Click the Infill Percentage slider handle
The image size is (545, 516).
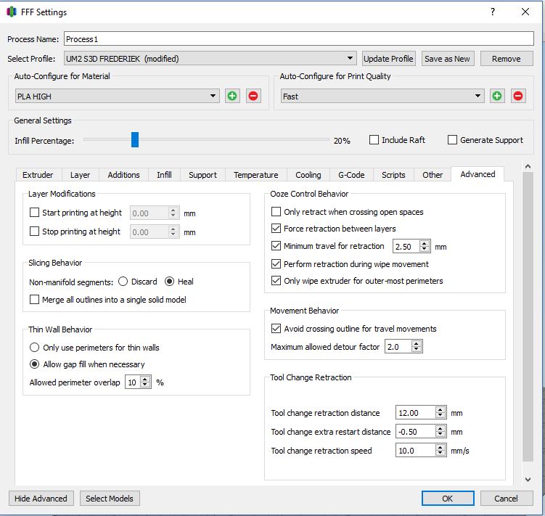pyautogui.click(x=135, y=140)
